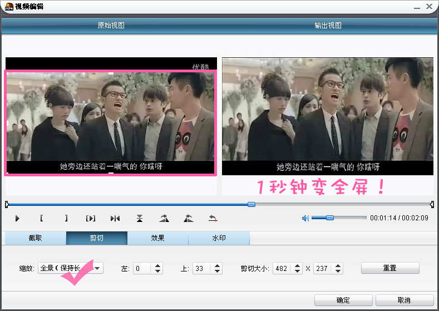Screen dimensions: 439x311
Task: Click the 输出视图 header
Action: (x=328, y=26)
